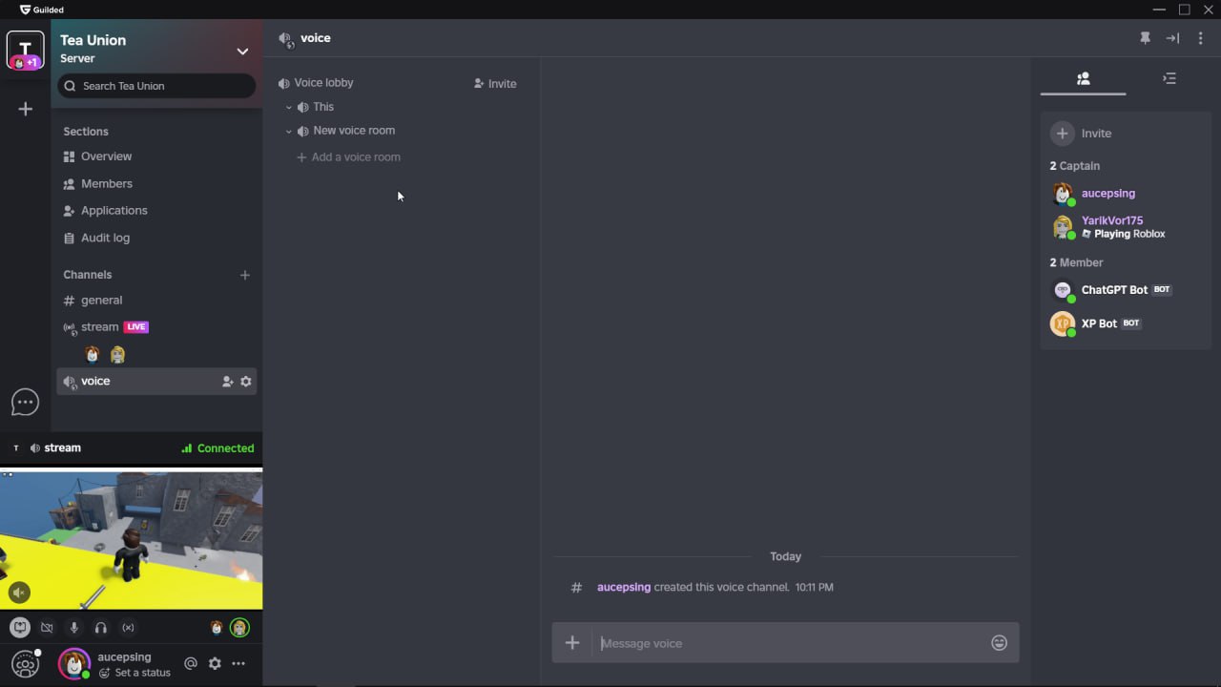1221x687 pixels.
Task: Open pinned messages for voice channel
Action: coord(1146,38)
